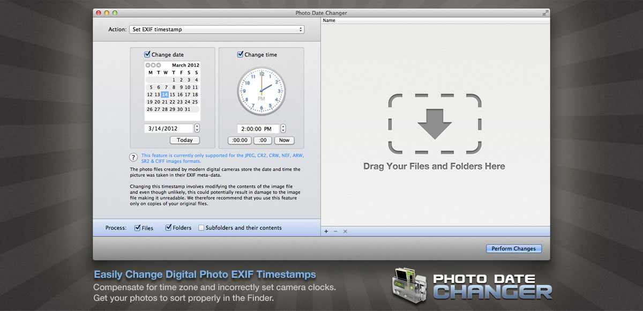Select day 25 in the March calendar

(x=196, y=102)
